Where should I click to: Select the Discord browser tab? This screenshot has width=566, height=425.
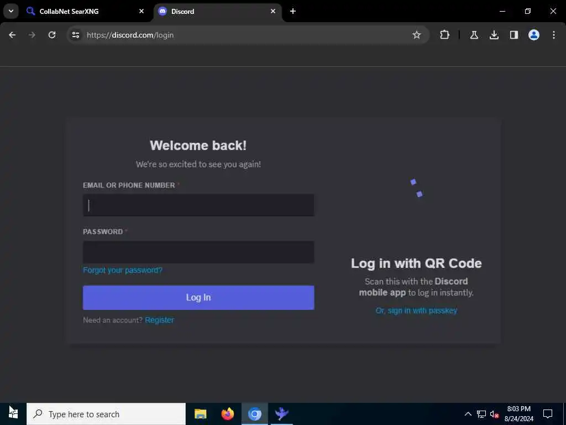[x=218, y=11]
